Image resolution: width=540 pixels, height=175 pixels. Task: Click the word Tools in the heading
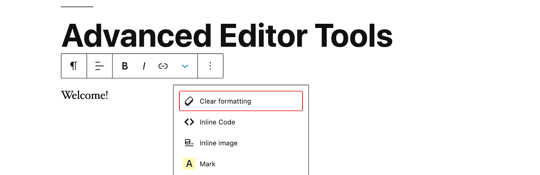pyautogui.click(x=353, y=35)
